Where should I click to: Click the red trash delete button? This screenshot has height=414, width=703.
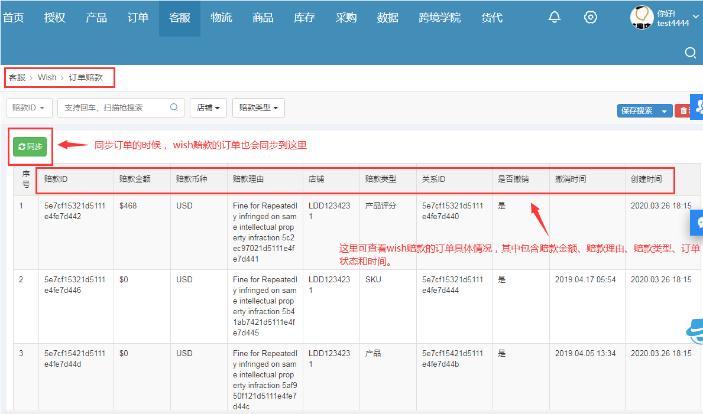click(683, 110)
